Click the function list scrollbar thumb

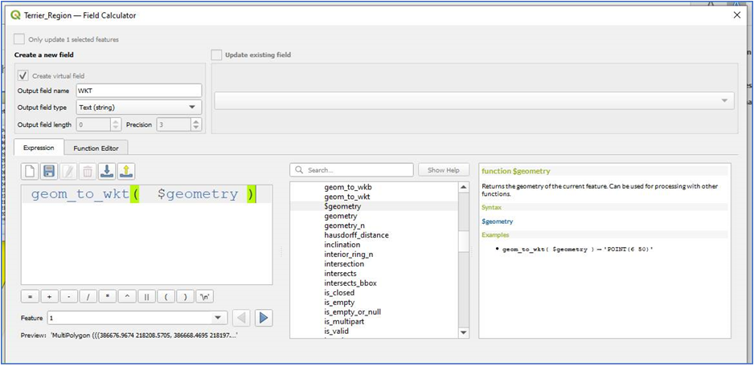click(464, 241)
